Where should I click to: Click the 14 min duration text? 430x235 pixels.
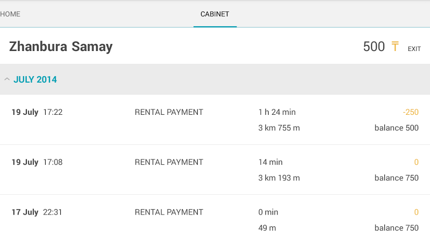[x=270, y=162]
